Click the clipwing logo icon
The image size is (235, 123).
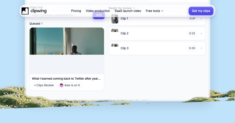click(25, 11)
